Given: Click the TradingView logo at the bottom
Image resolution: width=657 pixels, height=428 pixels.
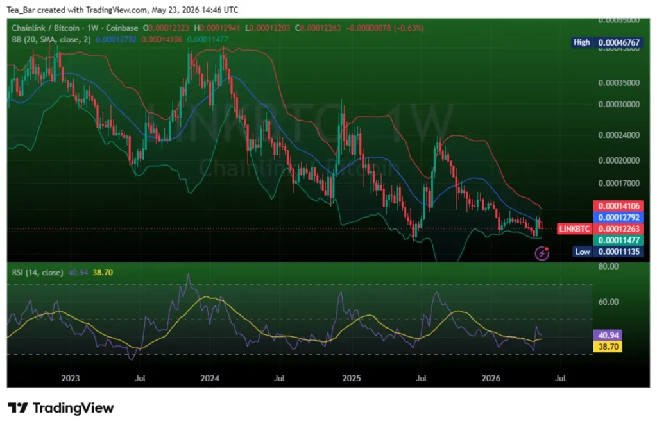Looking at the screenshot, I should coord(61,408).
